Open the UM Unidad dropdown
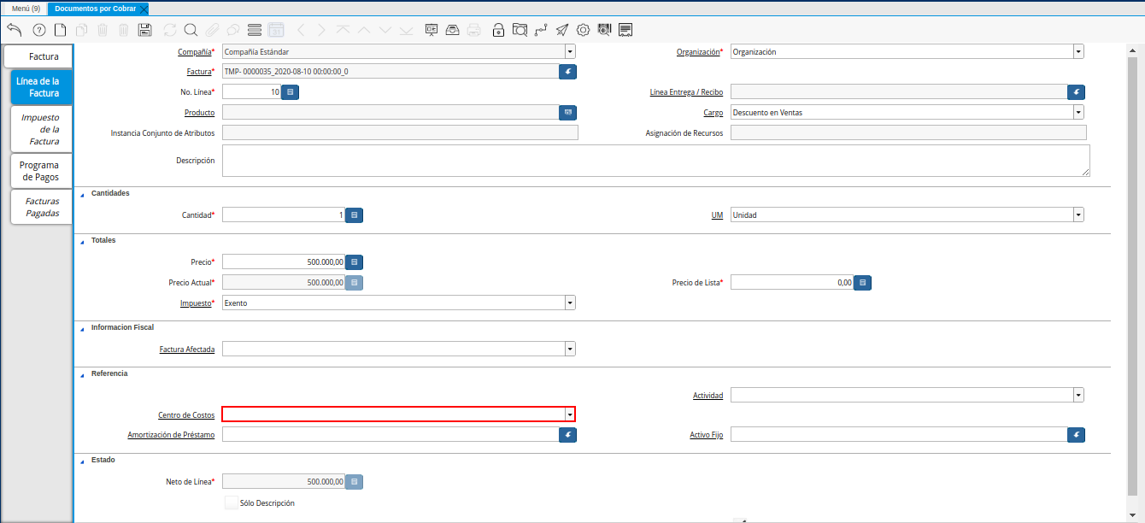1145x523 pixels. pos(1078,214)
